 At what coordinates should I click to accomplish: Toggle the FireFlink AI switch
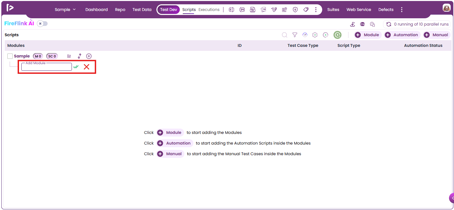[42, 24]
